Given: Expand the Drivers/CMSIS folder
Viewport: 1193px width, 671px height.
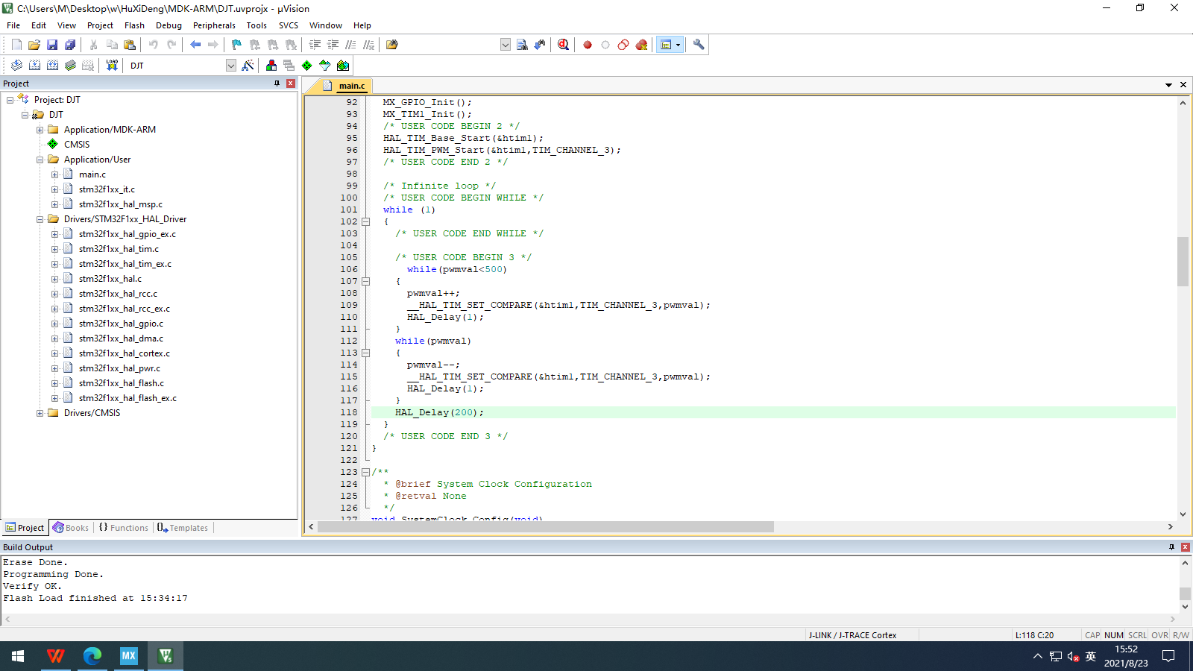Looking at the screenshot, I should 40,413.
